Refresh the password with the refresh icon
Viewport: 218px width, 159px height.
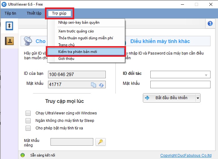pos(101,85)
